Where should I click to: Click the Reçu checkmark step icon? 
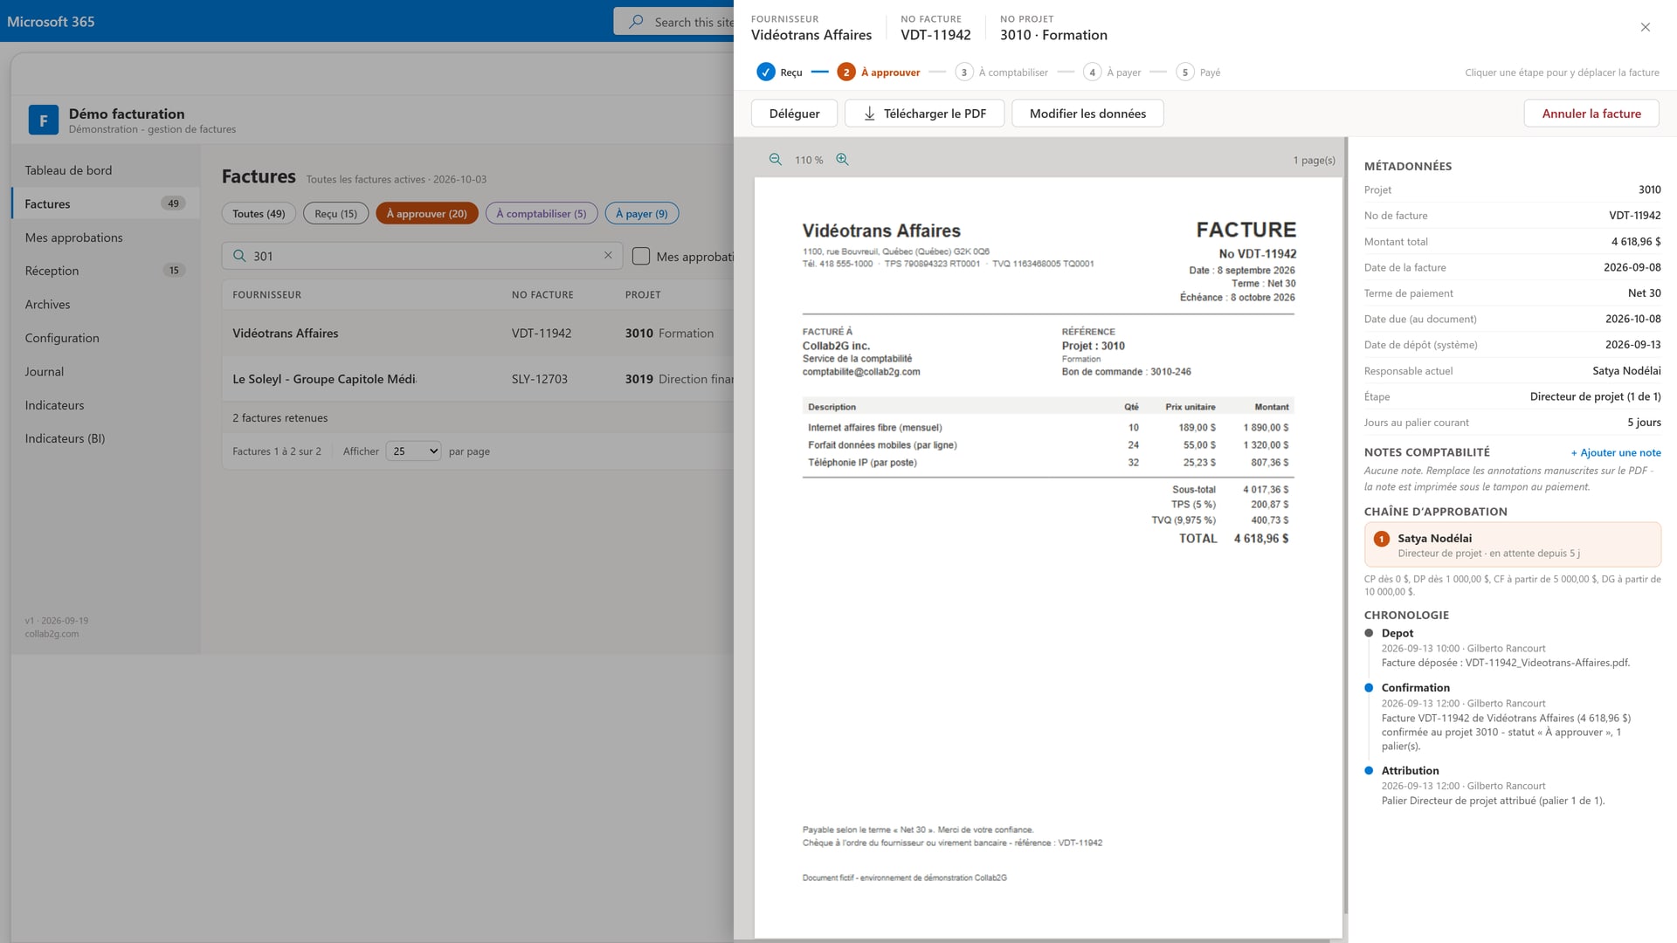(766, 72)
